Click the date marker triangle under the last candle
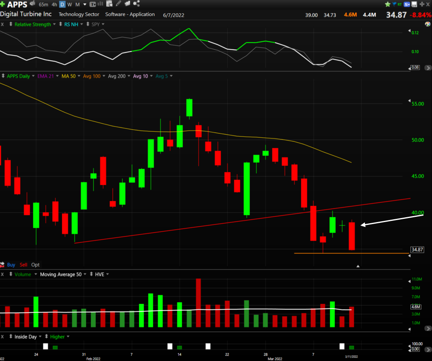The image size is (432, 361). pos(358,266)
